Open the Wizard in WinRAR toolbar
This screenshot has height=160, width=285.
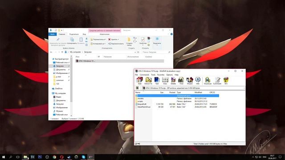coord(190,81)
